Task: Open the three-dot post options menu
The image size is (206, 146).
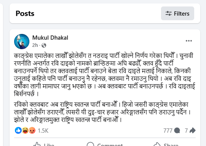Action: (x=189, y=41)
